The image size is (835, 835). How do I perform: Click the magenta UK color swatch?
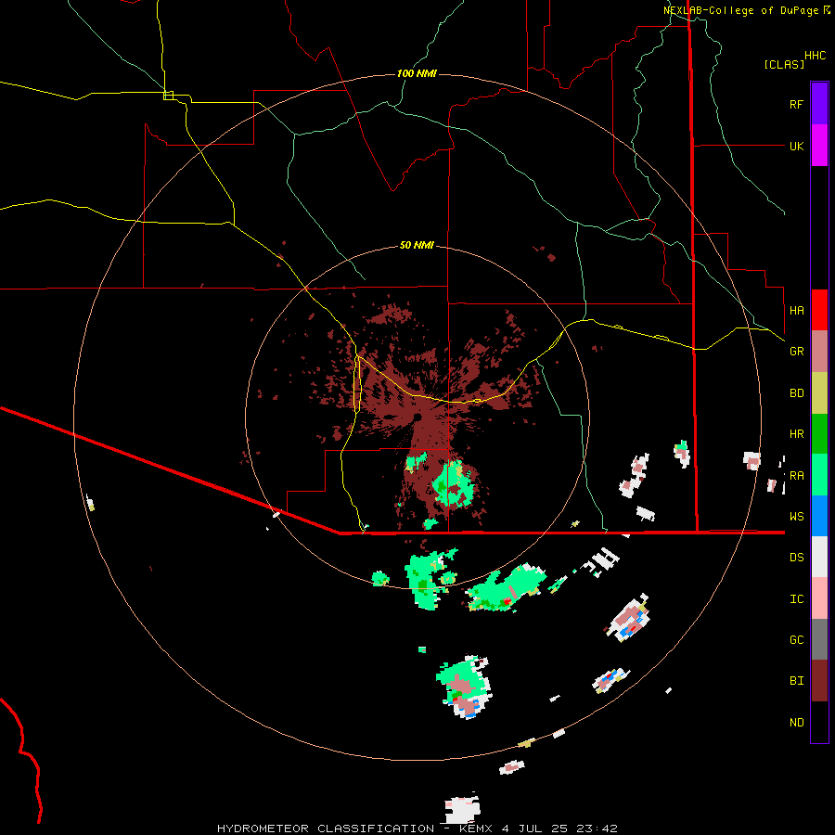pos(819,146)
